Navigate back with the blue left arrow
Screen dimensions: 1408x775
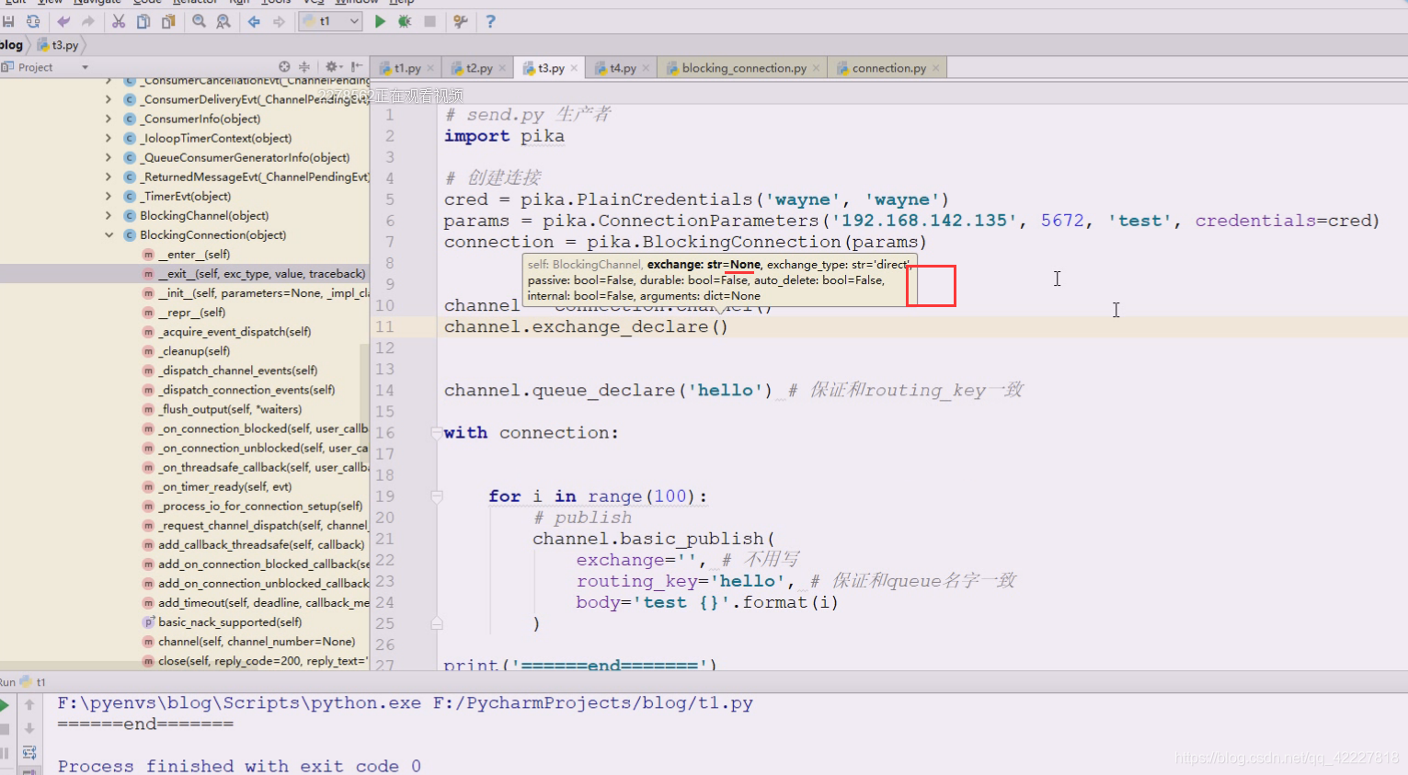[x=254, y=21]
